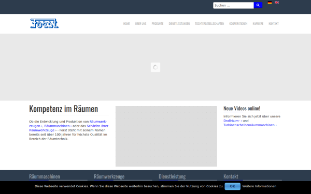Follow the Räummaschinen text link
The image size is (311, 194).
(x=58, y=126)
